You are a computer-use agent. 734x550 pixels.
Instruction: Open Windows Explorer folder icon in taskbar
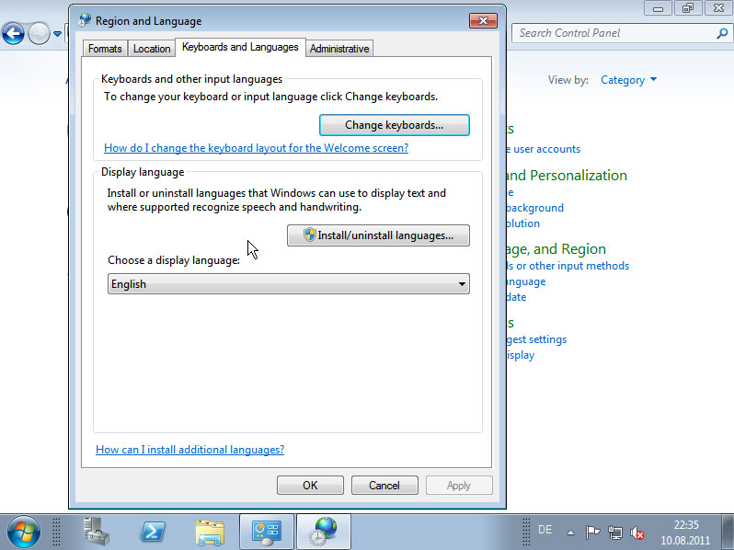(210, 531)
